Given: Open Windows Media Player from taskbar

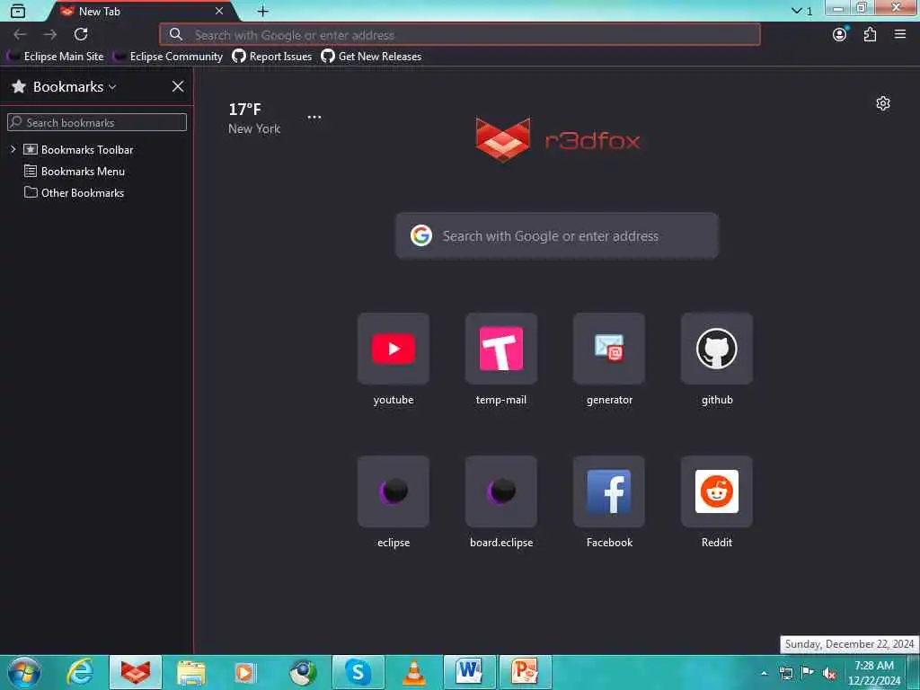Looking at the screenshot, I should click(246, 672).
